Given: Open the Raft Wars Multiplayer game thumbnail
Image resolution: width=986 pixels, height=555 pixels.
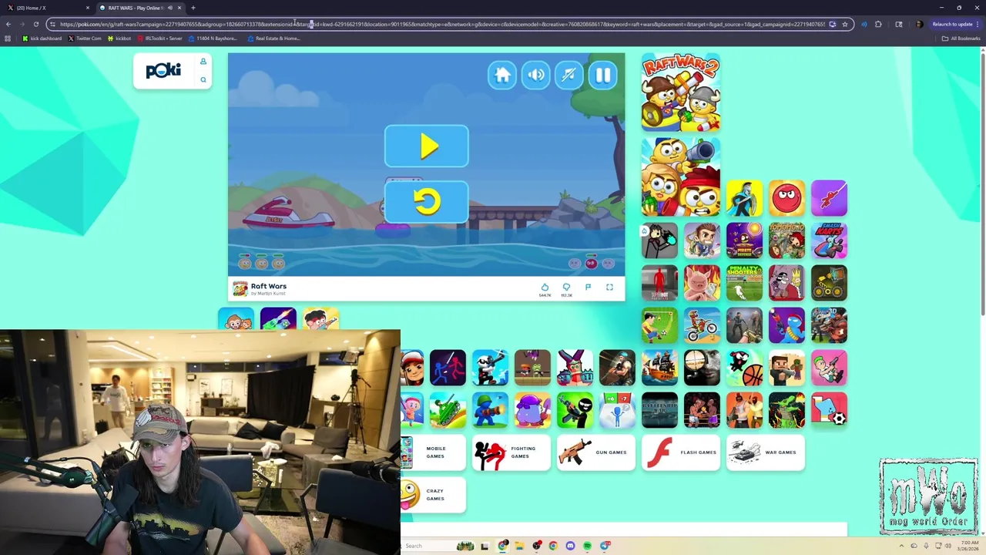Looking at the screenshot, I should (x=681, y=177).
